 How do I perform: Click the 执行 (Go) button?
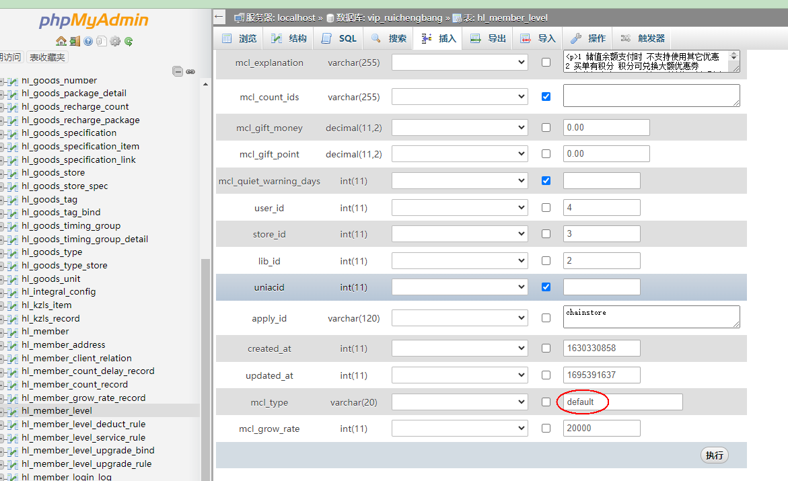[714, 455]
